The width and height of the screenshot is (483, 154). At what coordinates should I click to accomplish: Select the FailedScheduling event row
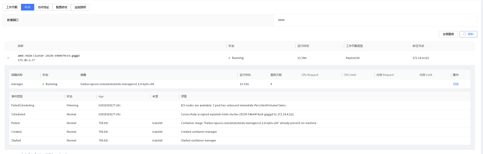tap(23, 105)
